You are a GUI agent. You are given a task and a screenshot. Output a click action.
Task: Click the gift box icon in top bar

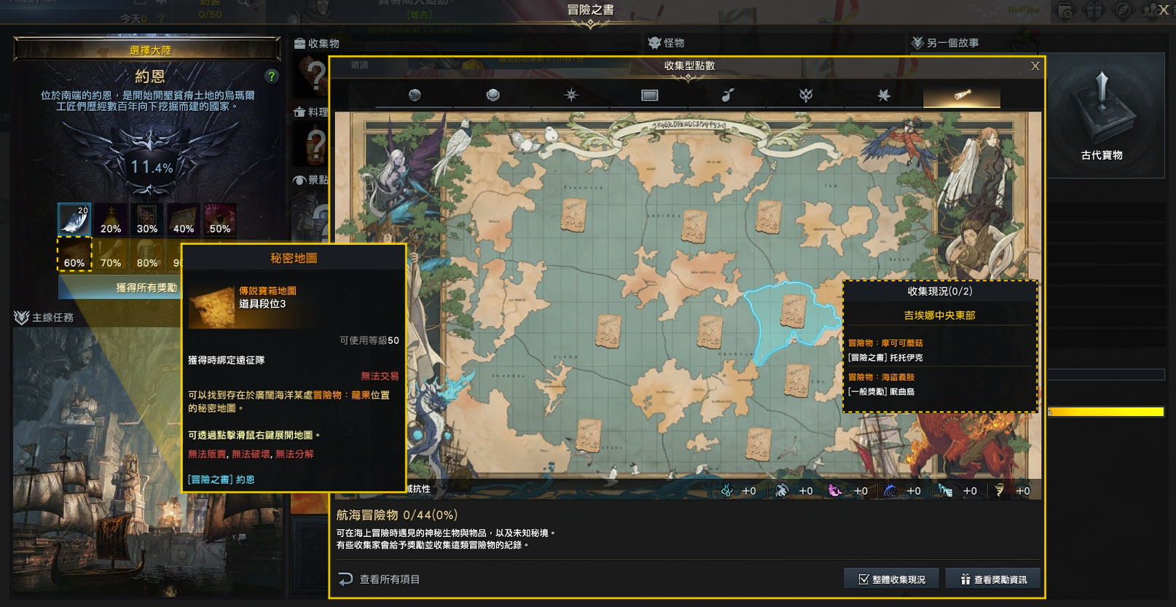coord(1094,10)
